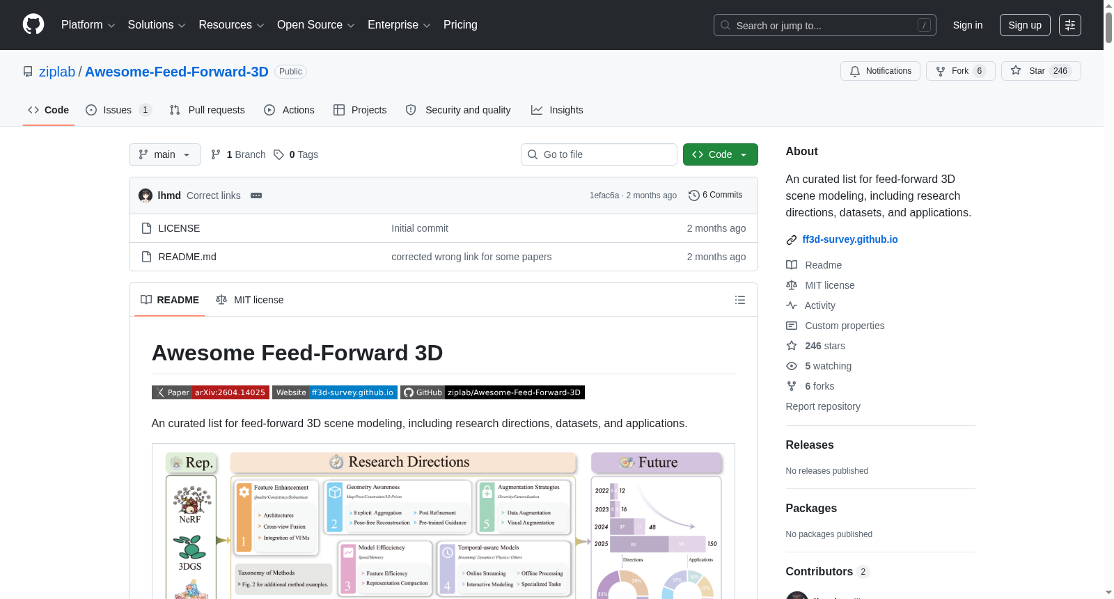The width and height of the screenshot is (1114, 599).
Task: Click the search magnifier icon in header
Action: pos(725,25)
